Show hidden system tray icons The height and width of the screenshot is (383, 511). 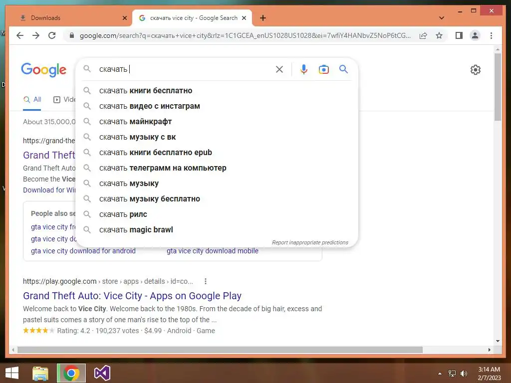point(440,374)
